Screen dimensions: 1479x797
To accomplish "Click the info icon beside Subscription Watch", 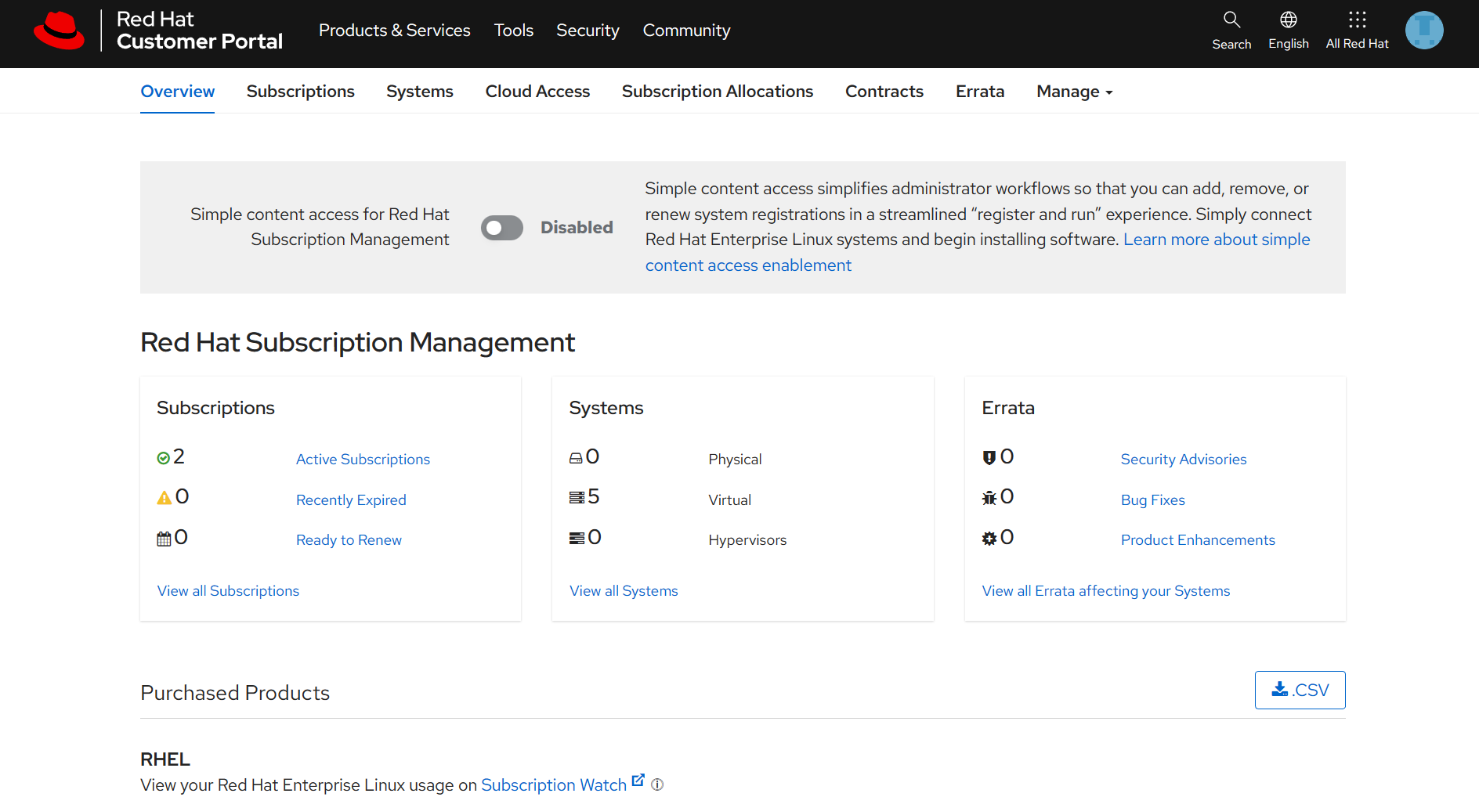I will click(657, 784).
